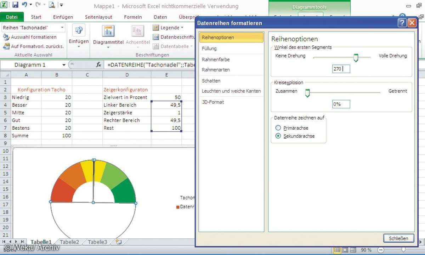Click the Undo arrow icon

(x=25, y=5)
